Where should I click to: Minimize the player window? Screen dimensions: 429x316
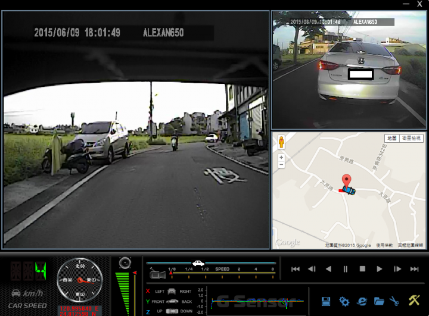(x=406, y=4)
